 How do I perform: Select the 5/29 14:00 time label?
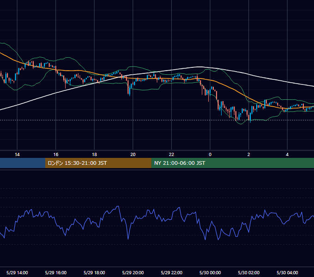[x=17, y=272]
